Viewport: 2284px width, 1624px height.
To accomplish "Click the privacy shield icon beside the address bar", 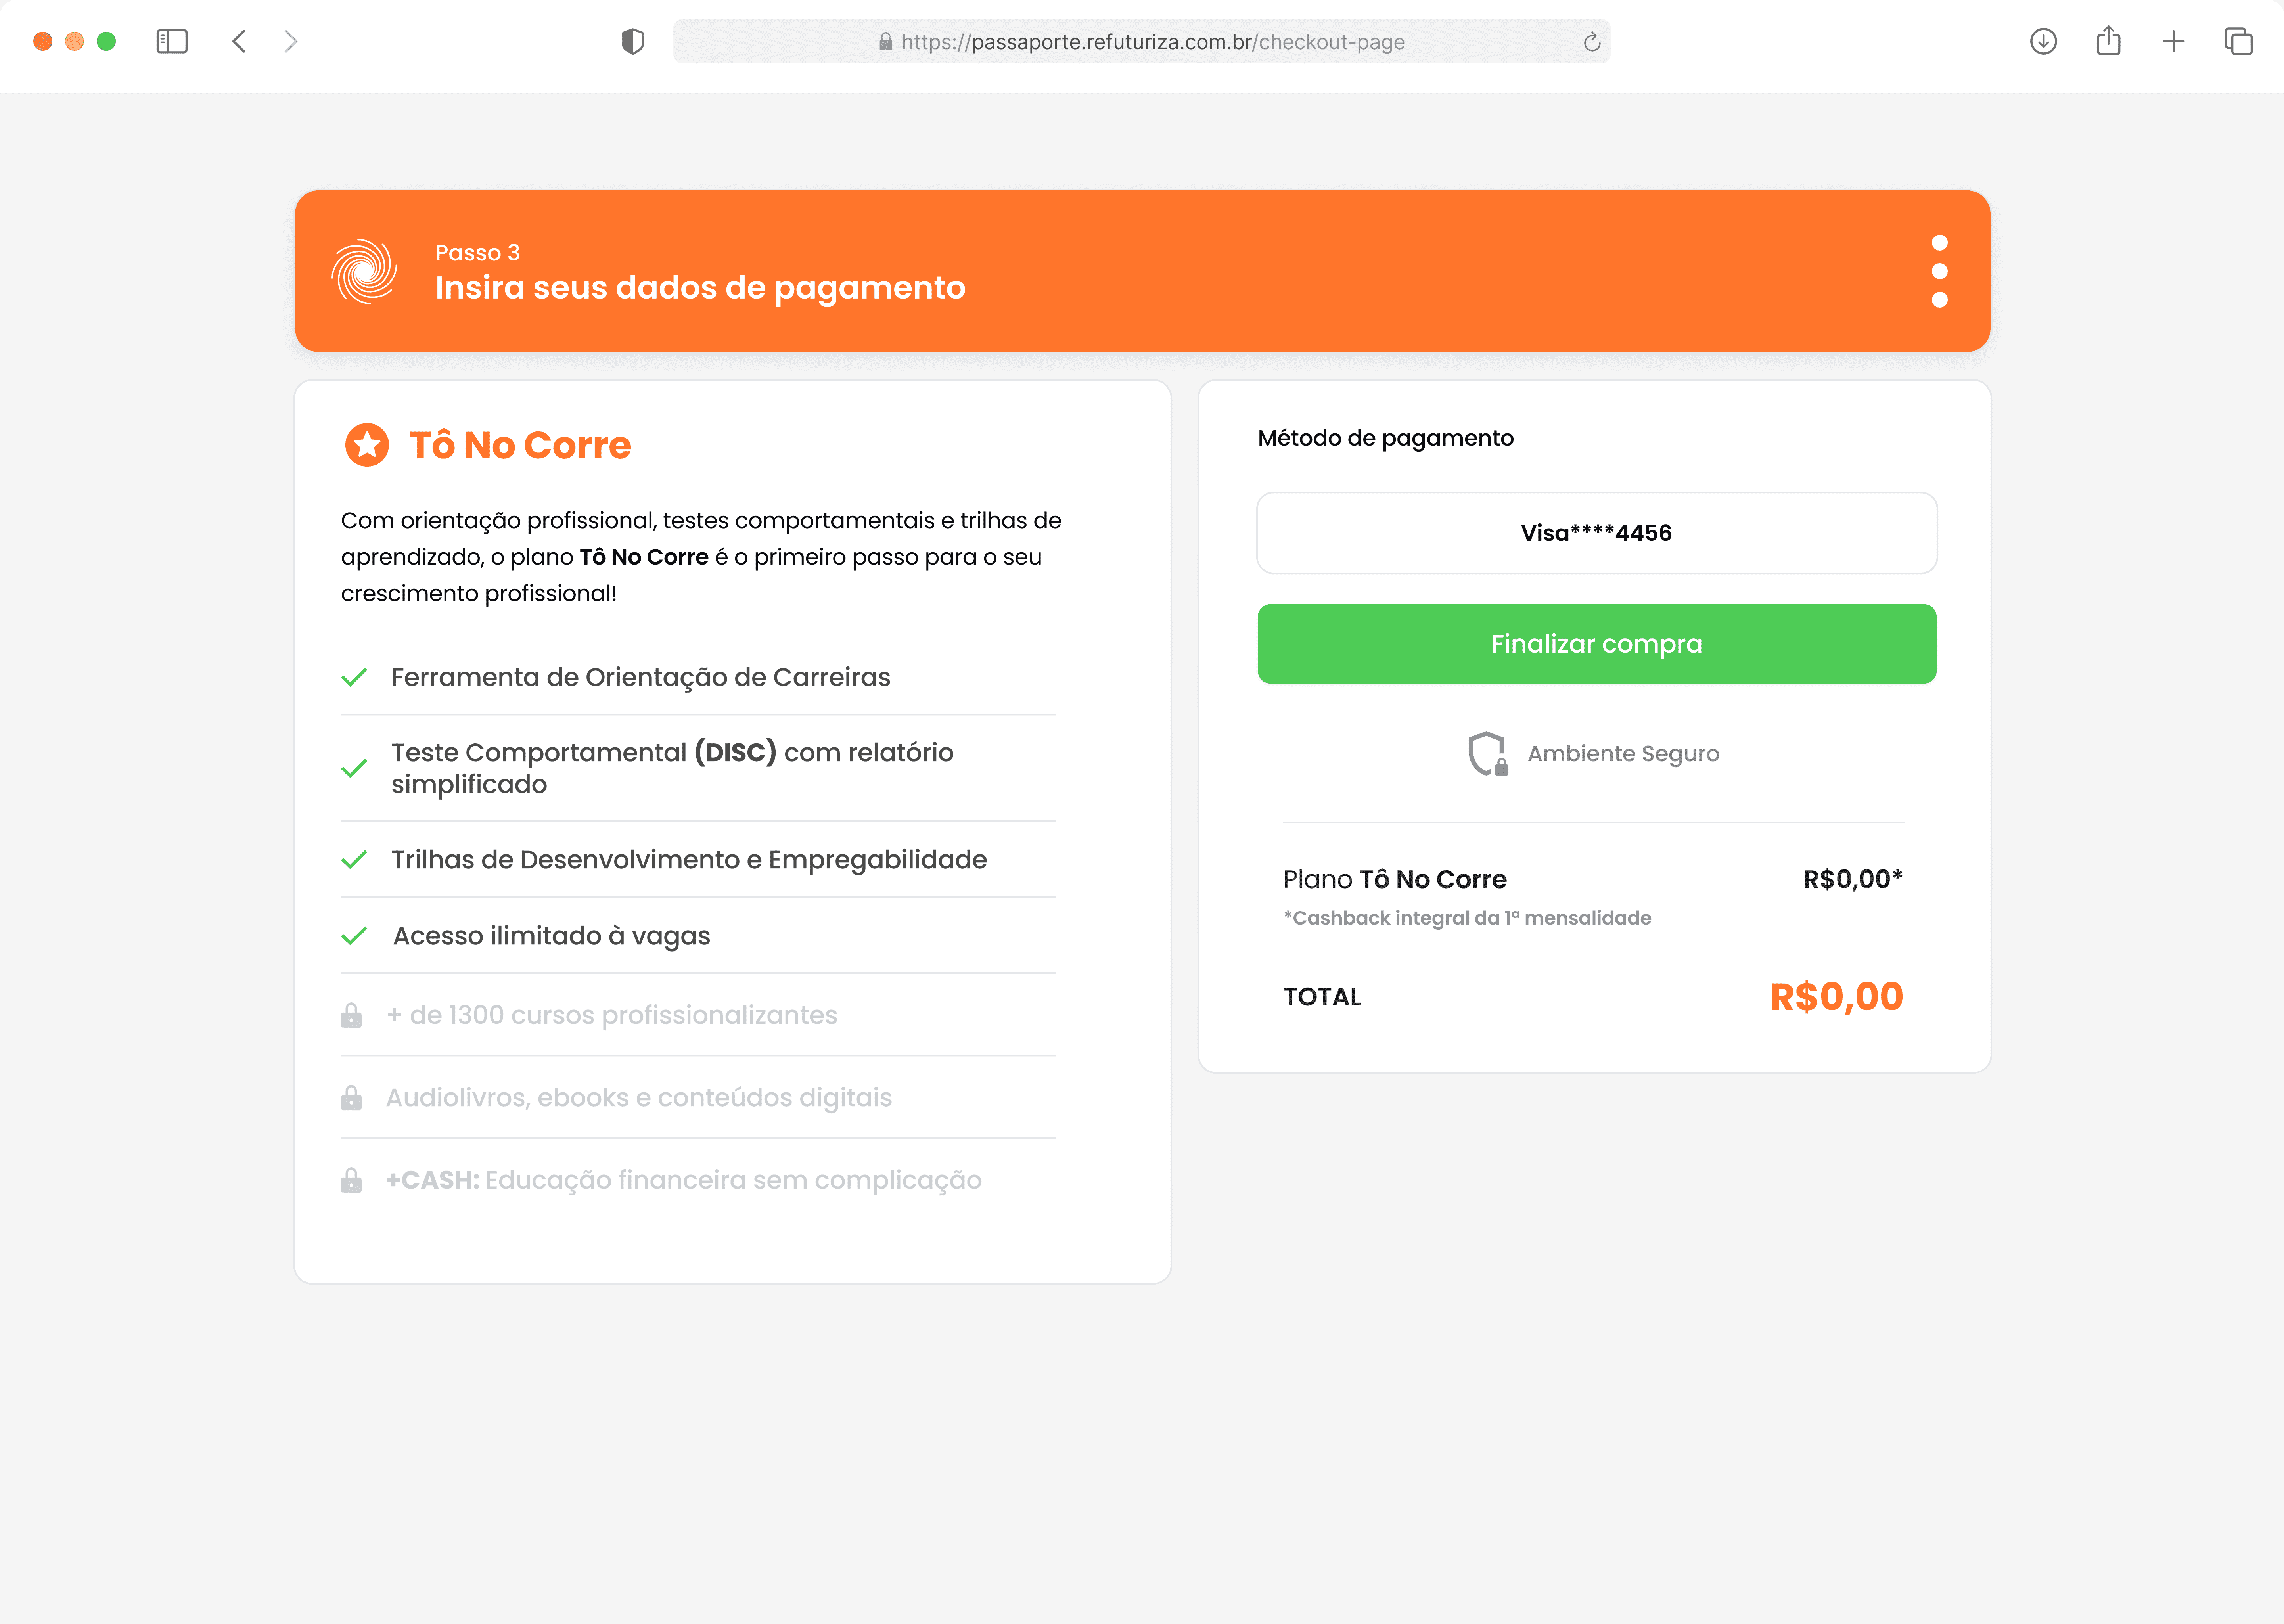I will pyautogui.click(x=632, y=41).
